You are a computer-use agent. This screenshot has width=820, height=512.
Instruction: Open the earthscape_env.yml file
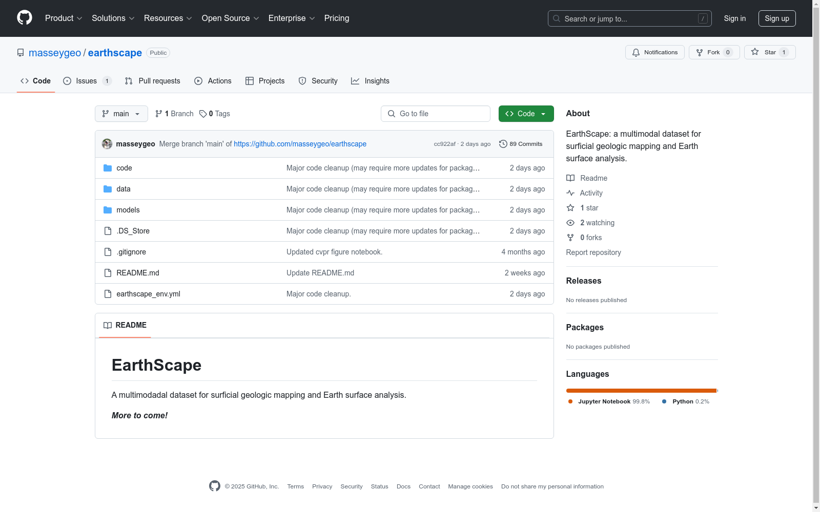pyautogui.click(x=148, y=294)
